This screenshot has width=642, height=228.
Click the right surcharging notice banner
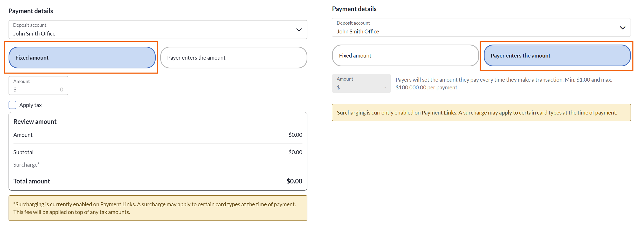481,112
